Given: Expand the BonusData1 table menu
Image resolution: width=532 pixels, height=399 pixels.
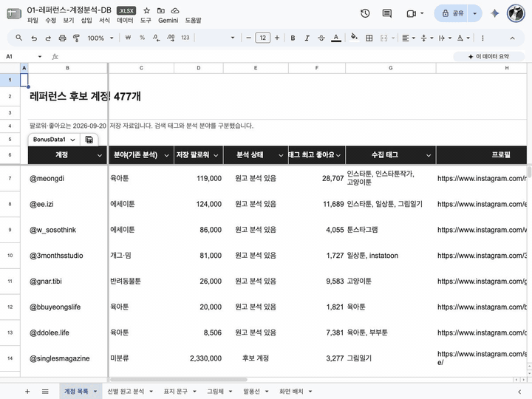Looking at the screenshot, I should click(x=72, y=140).
